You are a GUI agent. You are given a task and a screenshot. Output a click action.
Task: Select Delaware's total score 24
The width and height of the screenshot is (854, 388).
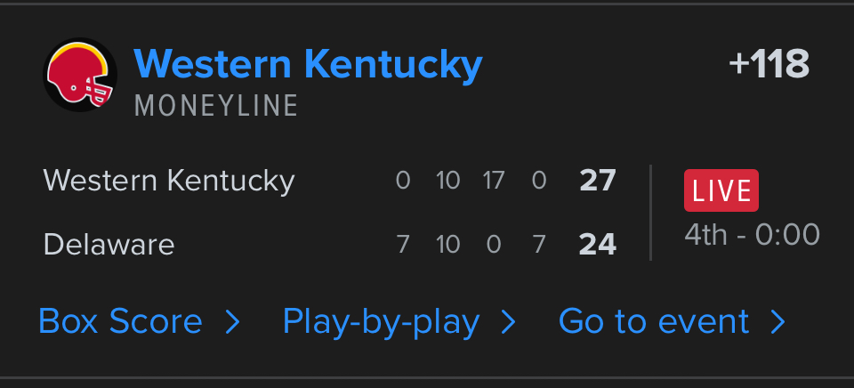[x=597, y=244]
